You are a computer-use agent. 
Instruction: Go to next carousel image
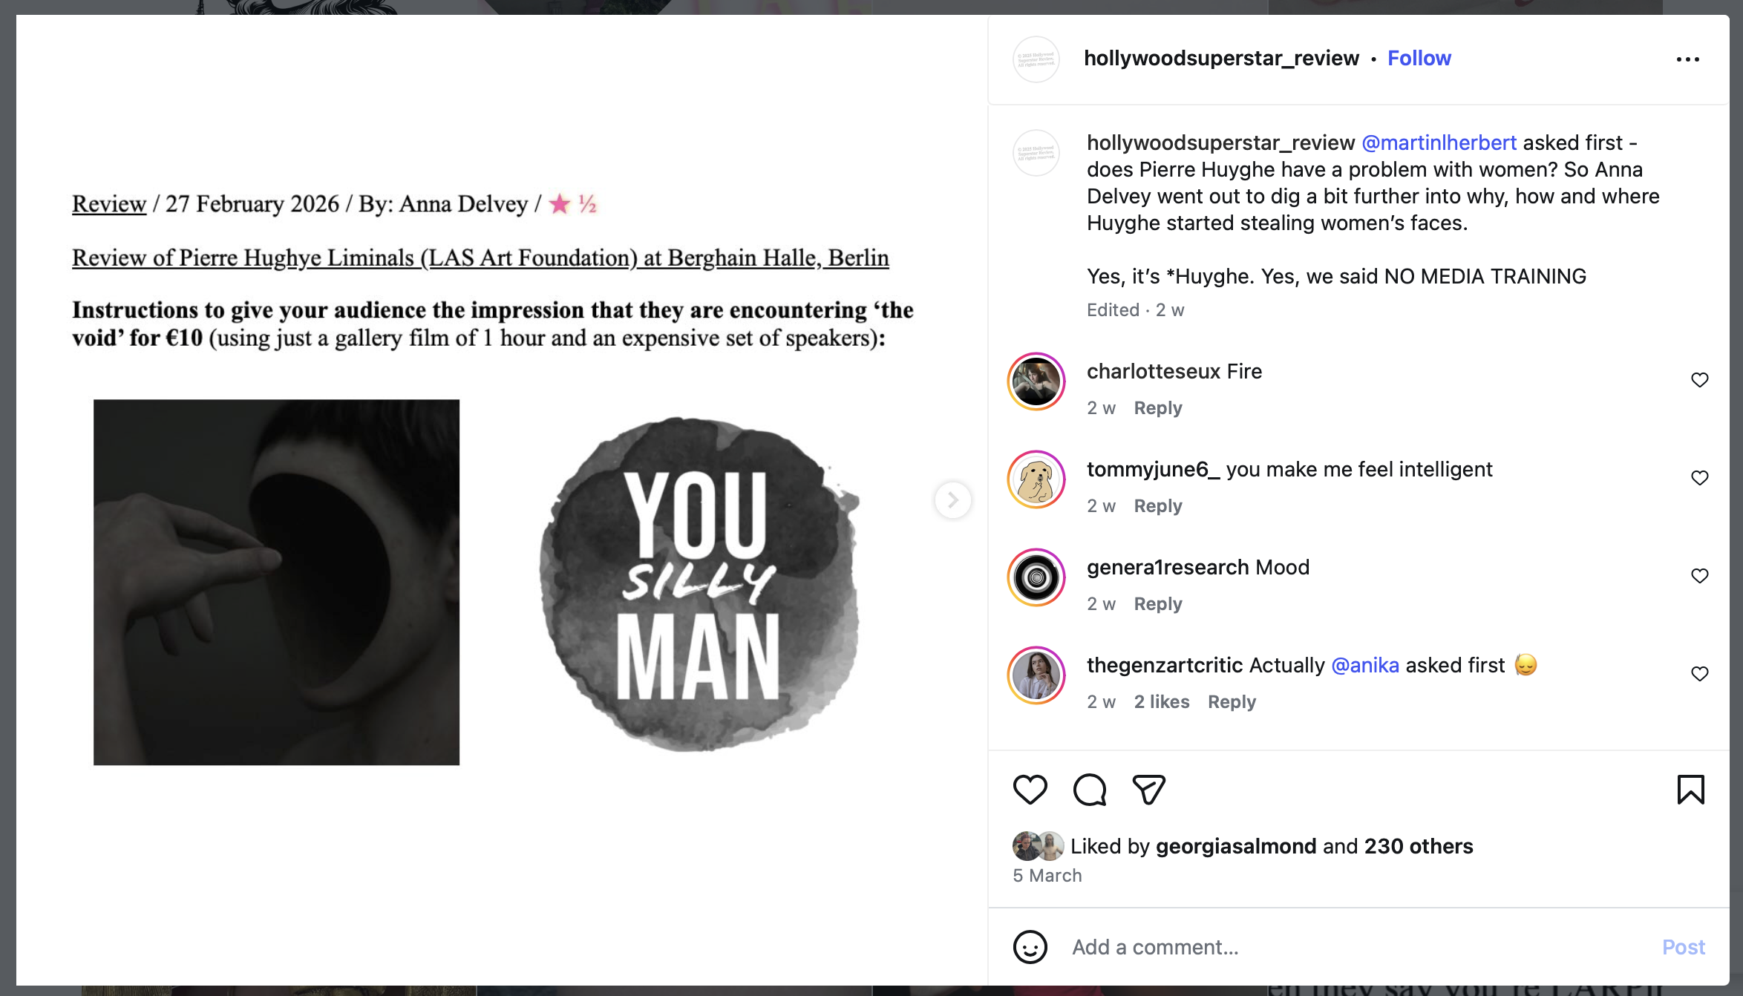pos(952,500)
